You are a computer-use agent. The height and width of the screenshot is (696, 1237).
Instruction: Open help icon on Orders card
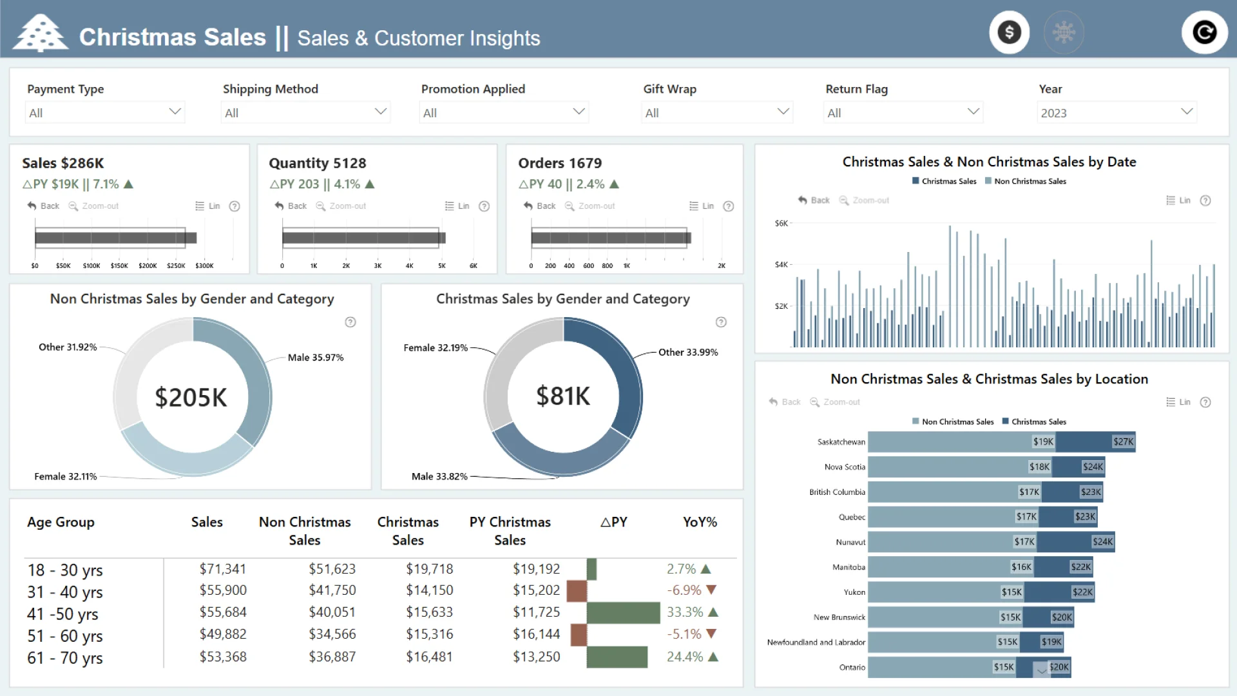729,206
